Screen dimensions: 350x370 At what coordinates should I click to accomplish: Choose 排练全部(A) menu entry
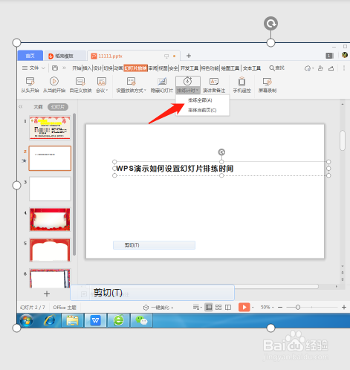tap(200, 100)
